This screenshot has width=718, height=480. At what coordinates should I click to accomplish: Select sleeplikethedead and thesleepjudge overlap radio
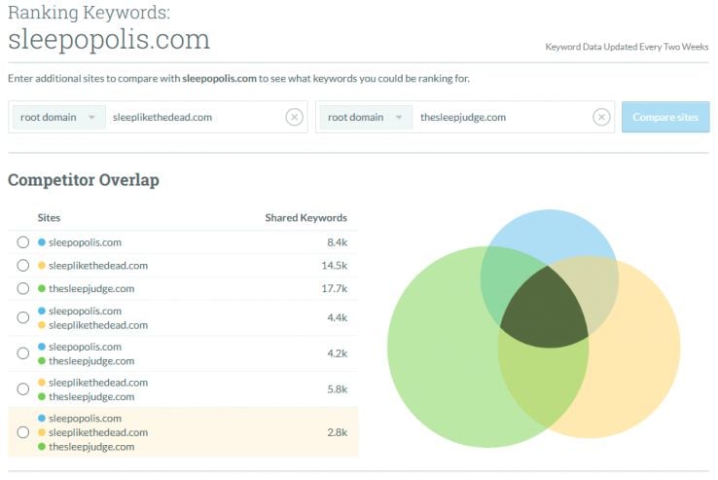coord(23,388)
